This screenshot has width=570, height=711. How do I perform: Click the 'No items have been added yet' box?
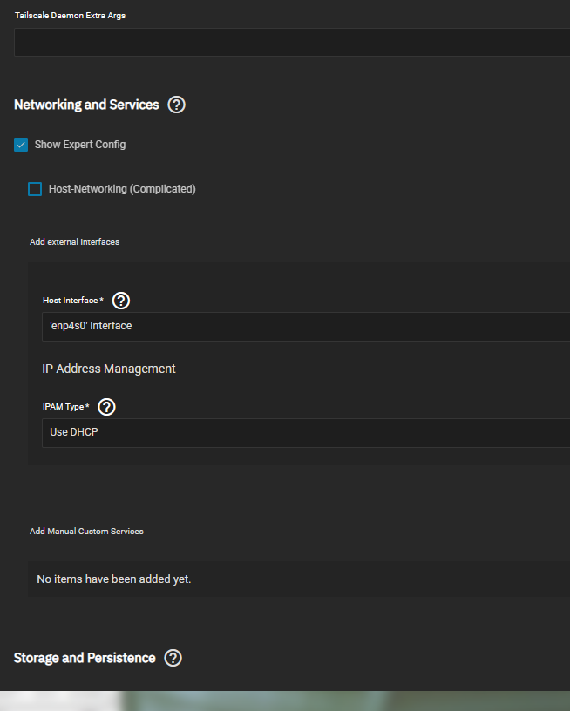pyautogui.click(x=299, y=579)
